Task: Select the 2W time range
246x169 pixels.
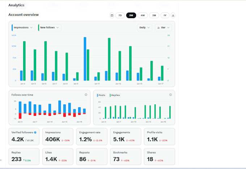Action: (131, 15)
